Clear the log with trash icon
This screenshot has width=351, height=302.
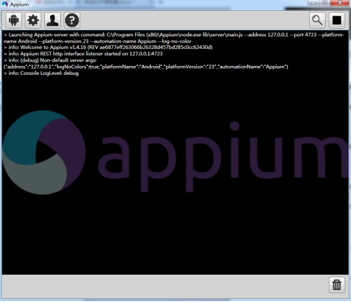[x=336, y=285]
